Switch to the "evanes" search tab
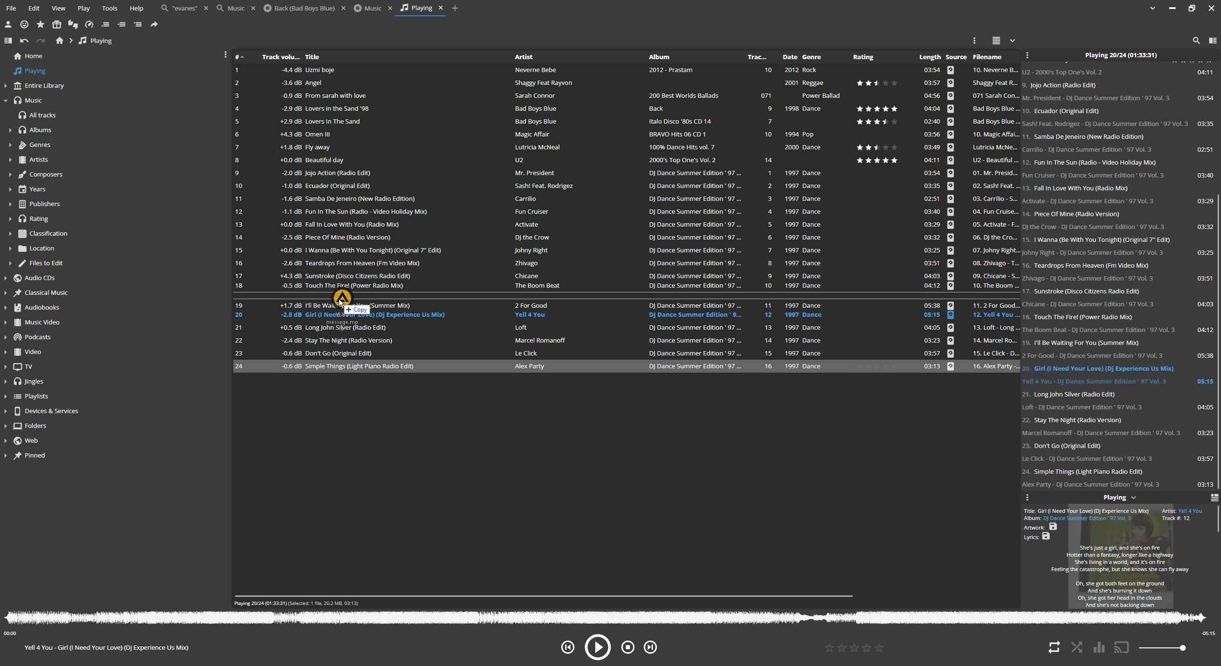This screenshot has height=666, width=1221. (x=184, y=8)
